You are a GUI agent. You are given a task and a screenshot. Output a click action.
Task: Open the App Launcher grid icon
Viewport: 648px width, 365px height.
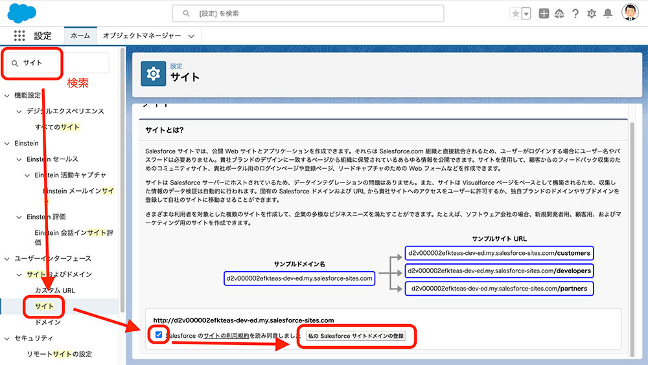coord(19,36)
